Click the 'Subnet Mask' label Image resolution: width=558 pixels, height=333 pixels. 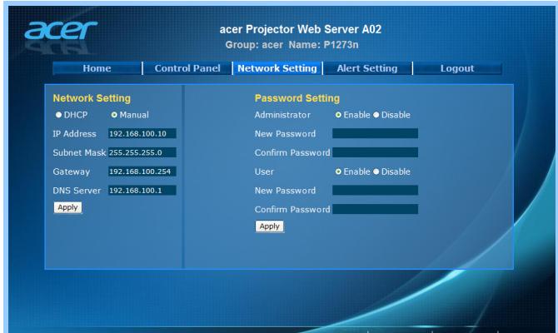79,152
